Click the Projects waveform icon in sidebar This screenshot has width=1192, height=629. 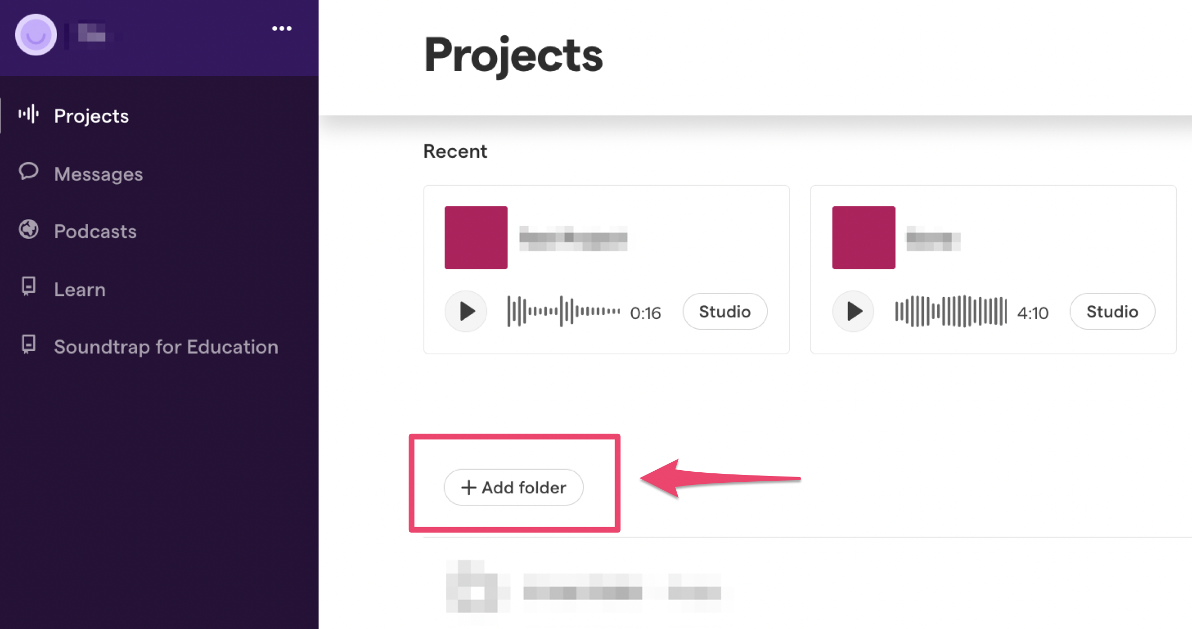point(28,115)
